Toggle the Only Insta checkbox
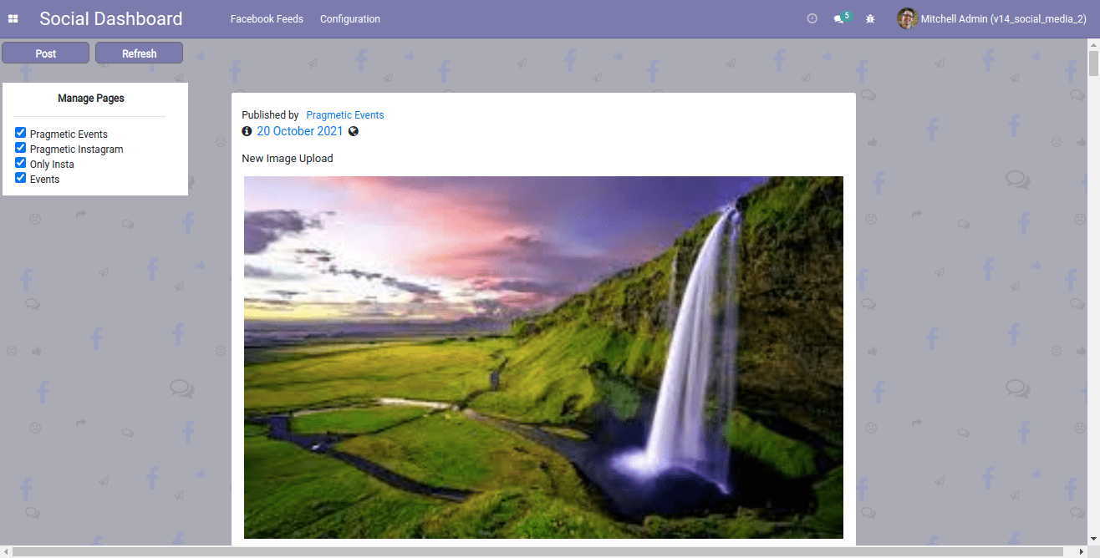Image resolution: width=1100 pixels, height=558 pixels. click(21, 163)
